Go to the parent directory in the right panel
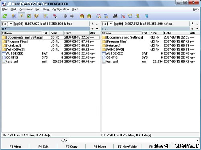This screenshot has height=150, width=201. (197, 24)
